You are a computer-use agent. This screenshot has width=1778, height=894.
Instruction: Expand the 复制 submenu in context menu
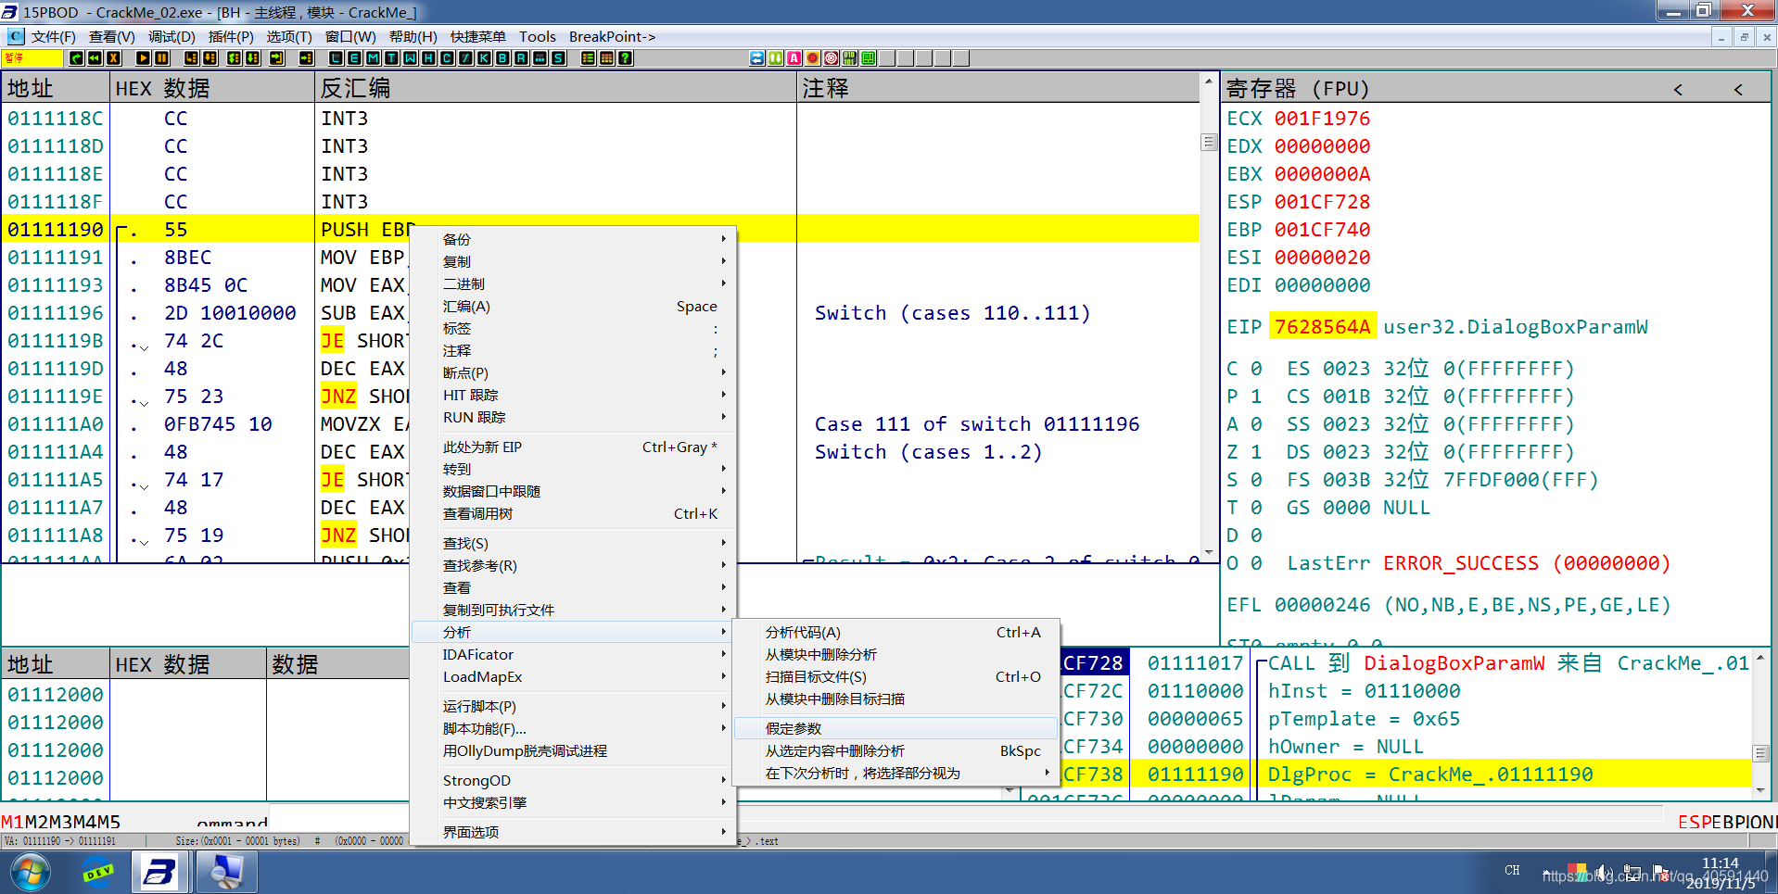(x=574, y=261)
